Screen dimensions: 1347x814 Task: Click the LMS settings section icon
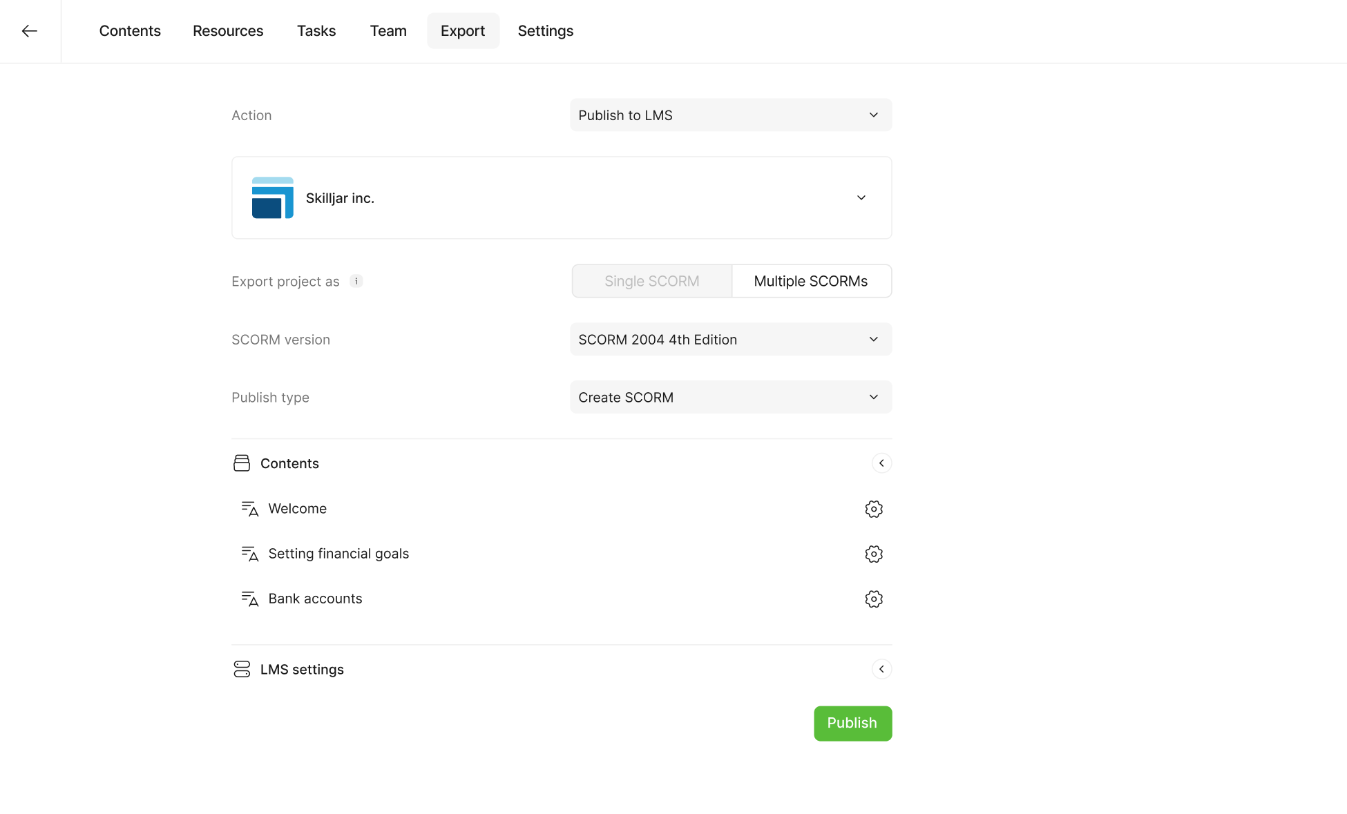coord(242,669)
